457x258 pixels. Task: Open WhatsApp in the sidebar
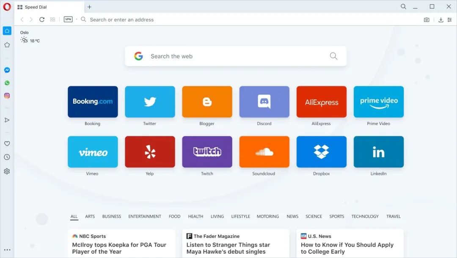pos(7,83)
